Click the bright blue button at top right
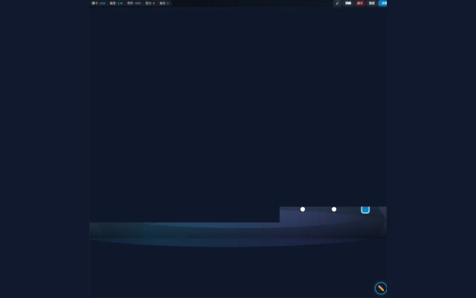The width and height of the screenshot is (476, 298). click(383, 3)
